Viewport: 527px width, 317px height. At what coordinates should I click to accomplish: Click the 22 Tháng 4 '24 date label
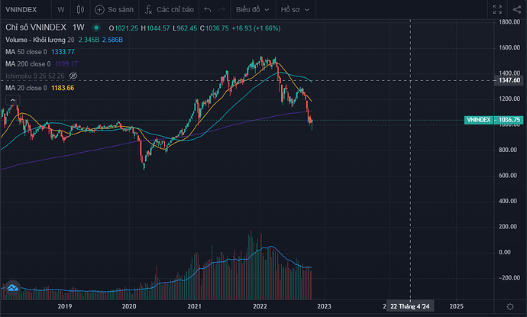pos(409,306)
